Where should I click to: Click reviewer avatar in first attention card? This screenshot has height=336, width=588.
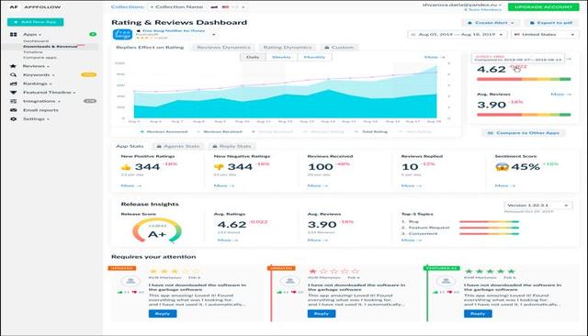tap(130, 281)
